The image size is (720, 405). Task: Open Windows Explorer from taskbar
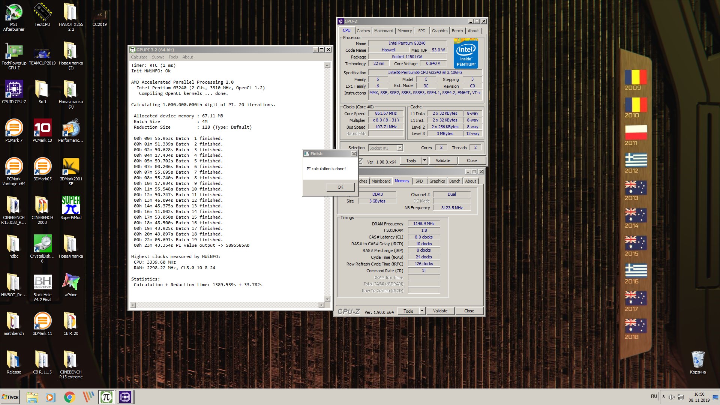click(32, 397)
